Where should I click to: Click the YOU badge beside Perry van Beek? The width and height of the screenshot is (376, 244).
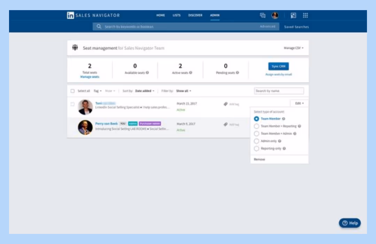click(123, 124)
